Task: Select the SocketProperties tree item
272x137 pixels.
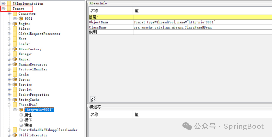Action: pos(34,95)
